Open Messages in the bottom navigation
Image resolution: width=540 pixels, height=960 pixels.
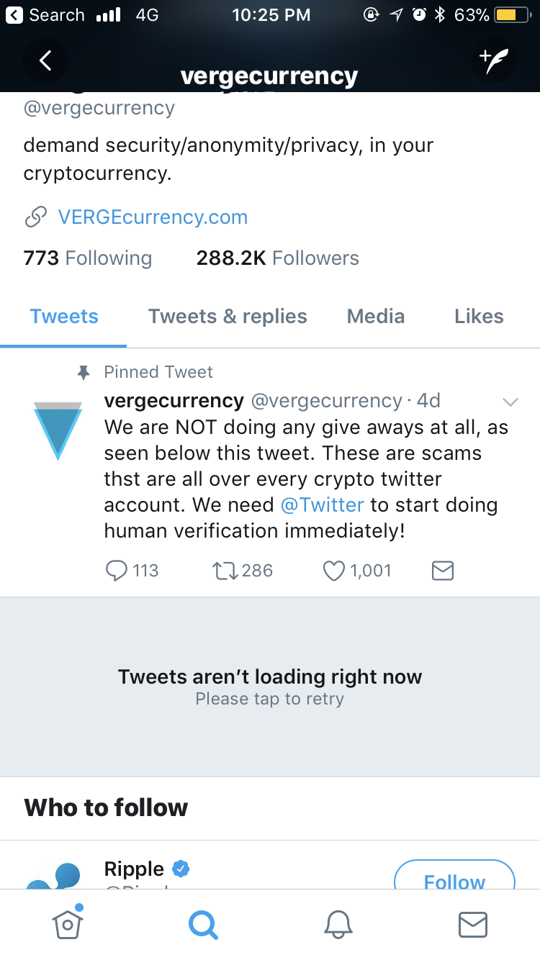pyautogui.click(x=473, y=924)
